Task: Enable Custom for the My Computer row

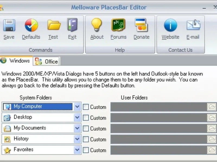Action: click(x=86, y=107)
